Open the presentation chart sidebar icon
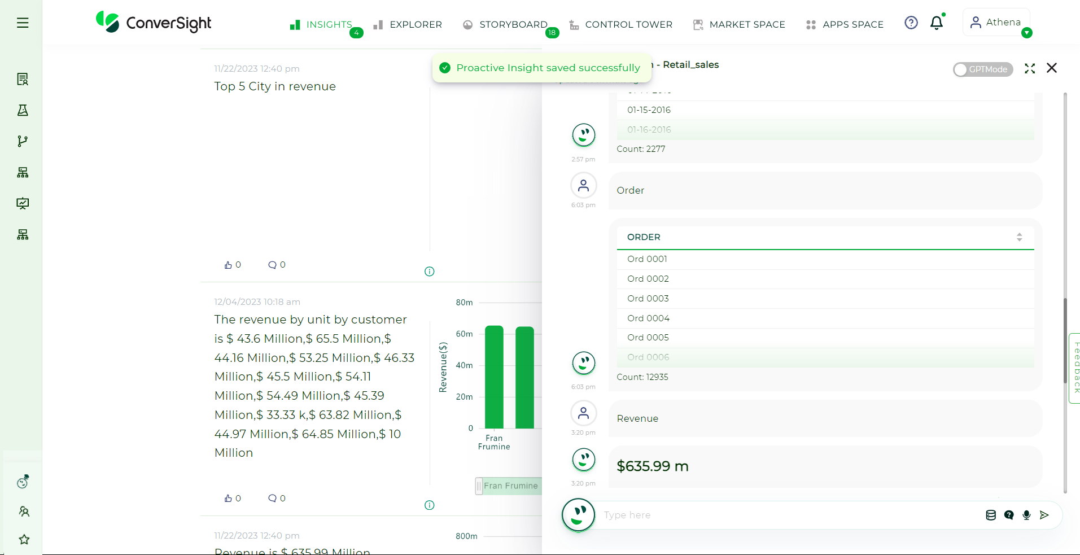 pyautogui.click(x=23, y=203)
